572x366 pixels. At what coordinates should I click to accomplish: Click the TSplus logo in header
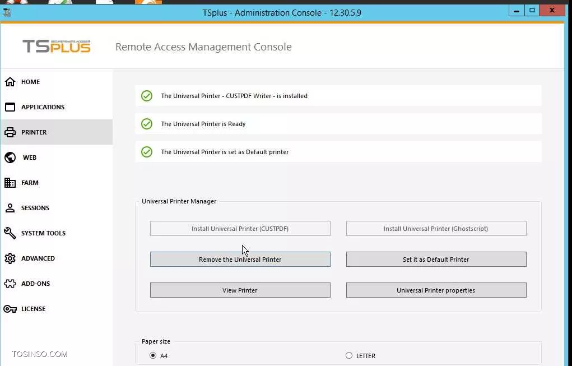57,47
